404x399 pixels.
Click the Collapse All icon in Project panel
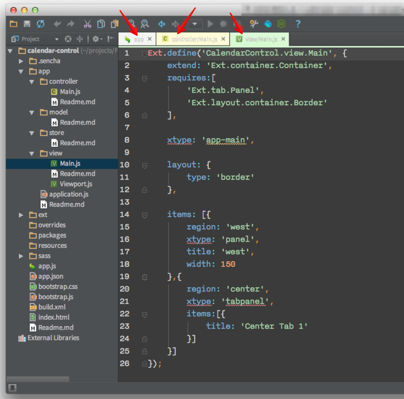pyautogui.click(x=80, y=39)
